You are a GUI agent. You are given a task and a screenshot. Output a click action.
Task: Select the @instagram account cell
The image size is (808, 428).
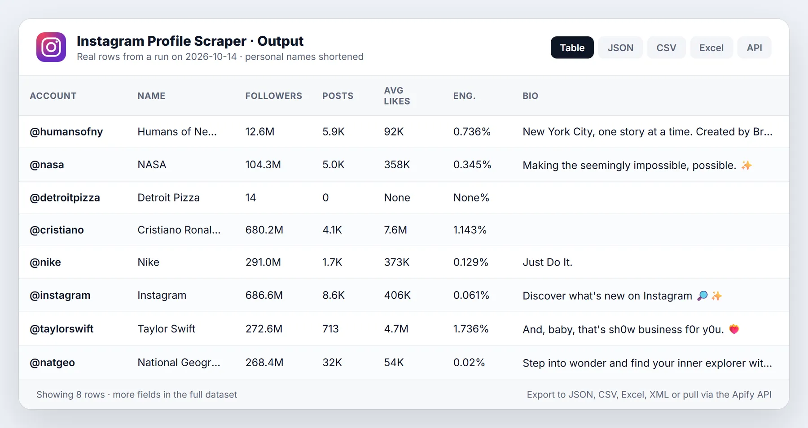pyautogui.click(x=60, y=296)
